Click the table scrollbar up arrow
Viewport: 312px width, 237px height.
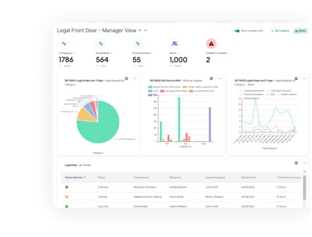(x=305, y=171)
